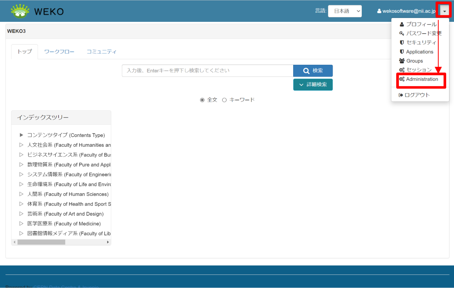The height and width of the screenshot is (288, 454).
Task: Open the language dropdown showing 日本語
Action: 345,11
